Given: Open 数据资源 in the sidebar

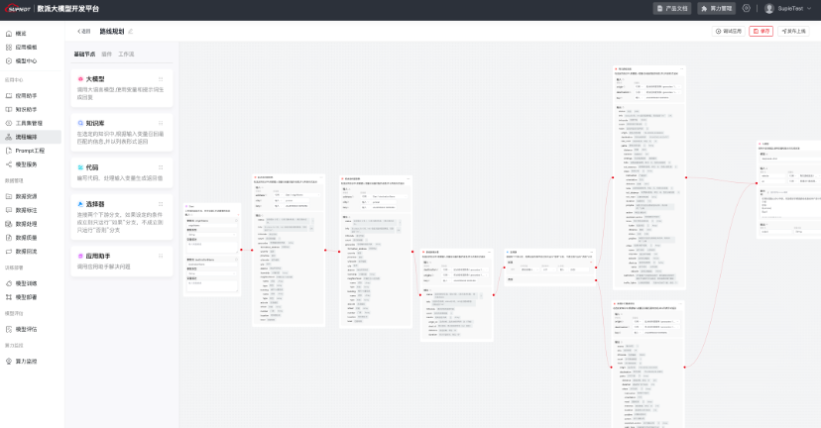Looking at the screenshot, I should click(26, 197).
